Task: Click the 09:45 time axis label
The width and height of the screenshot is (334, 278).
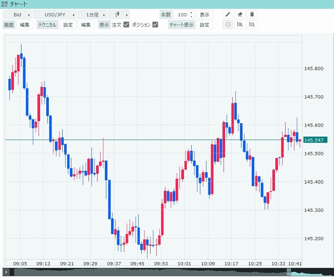Action: pos(137,264)
